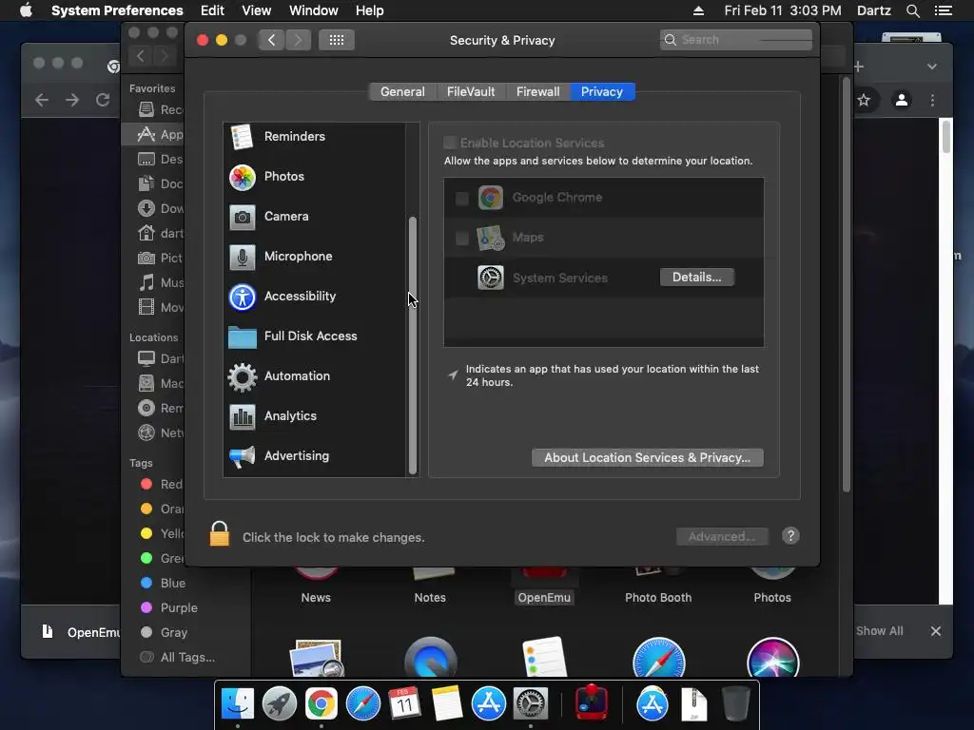
Task: Open Notes from the Dock
Action: point(447,703)
